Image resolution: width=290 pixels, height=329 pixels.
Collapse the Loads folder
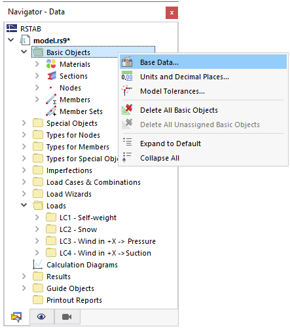(x=24, y=205)
